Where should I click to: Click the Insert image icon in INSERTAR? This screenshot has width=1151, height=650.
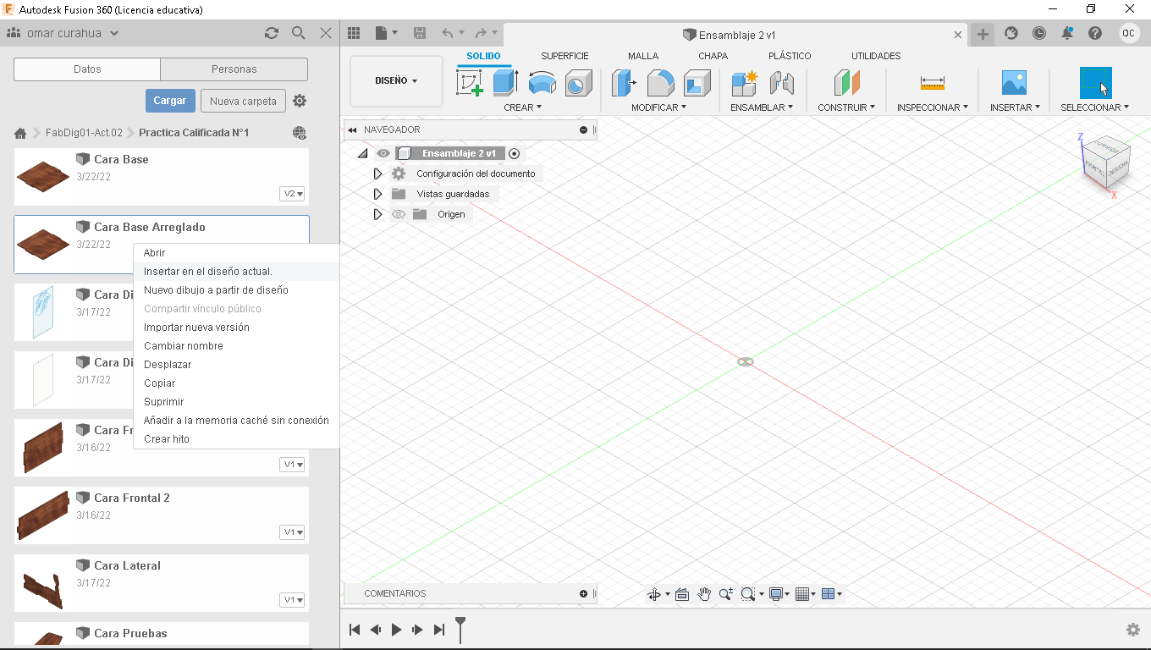coord(1014,83)
